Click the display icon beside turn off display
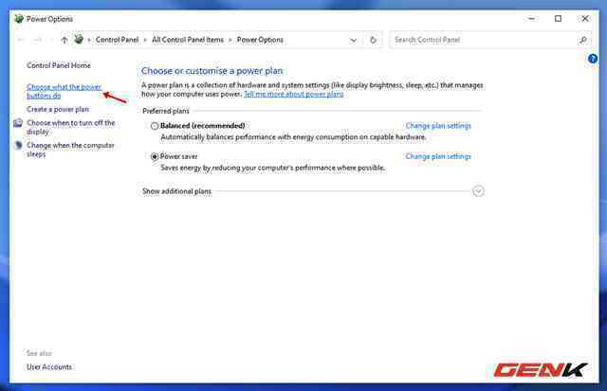This screenshot has width=607, height=391. tap(18, 123)
